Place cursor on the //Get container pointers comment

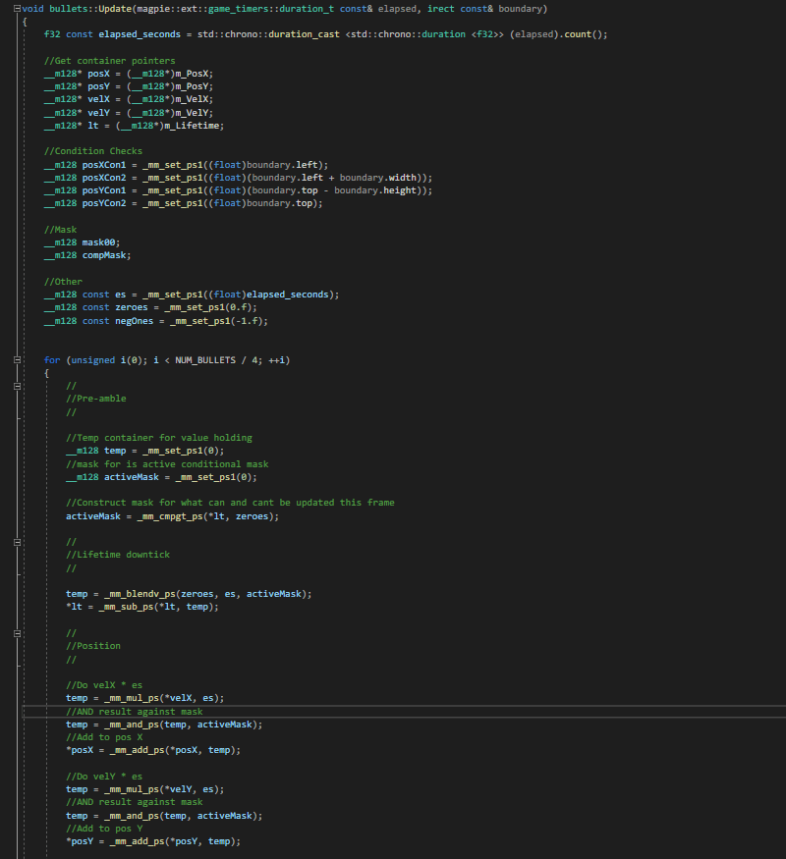[109, 61]
